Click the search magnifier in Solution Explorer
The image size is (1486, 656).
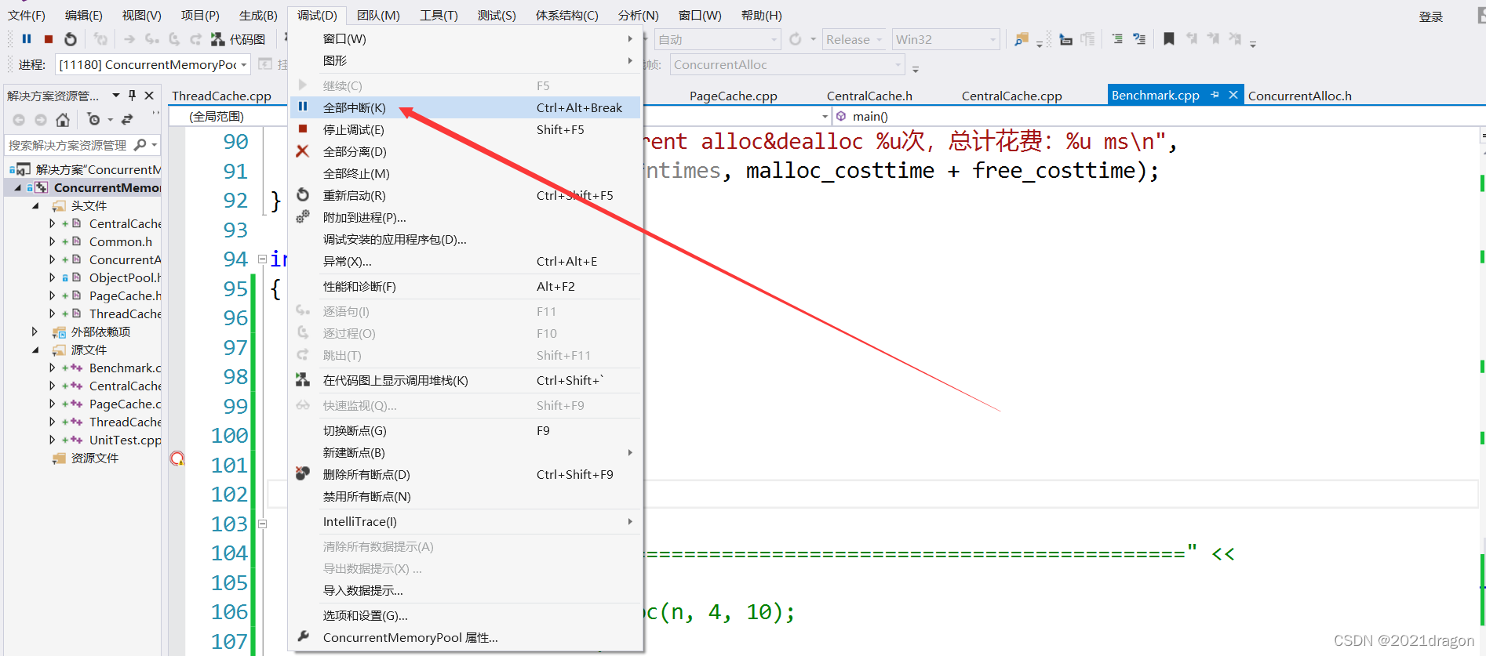140,145
